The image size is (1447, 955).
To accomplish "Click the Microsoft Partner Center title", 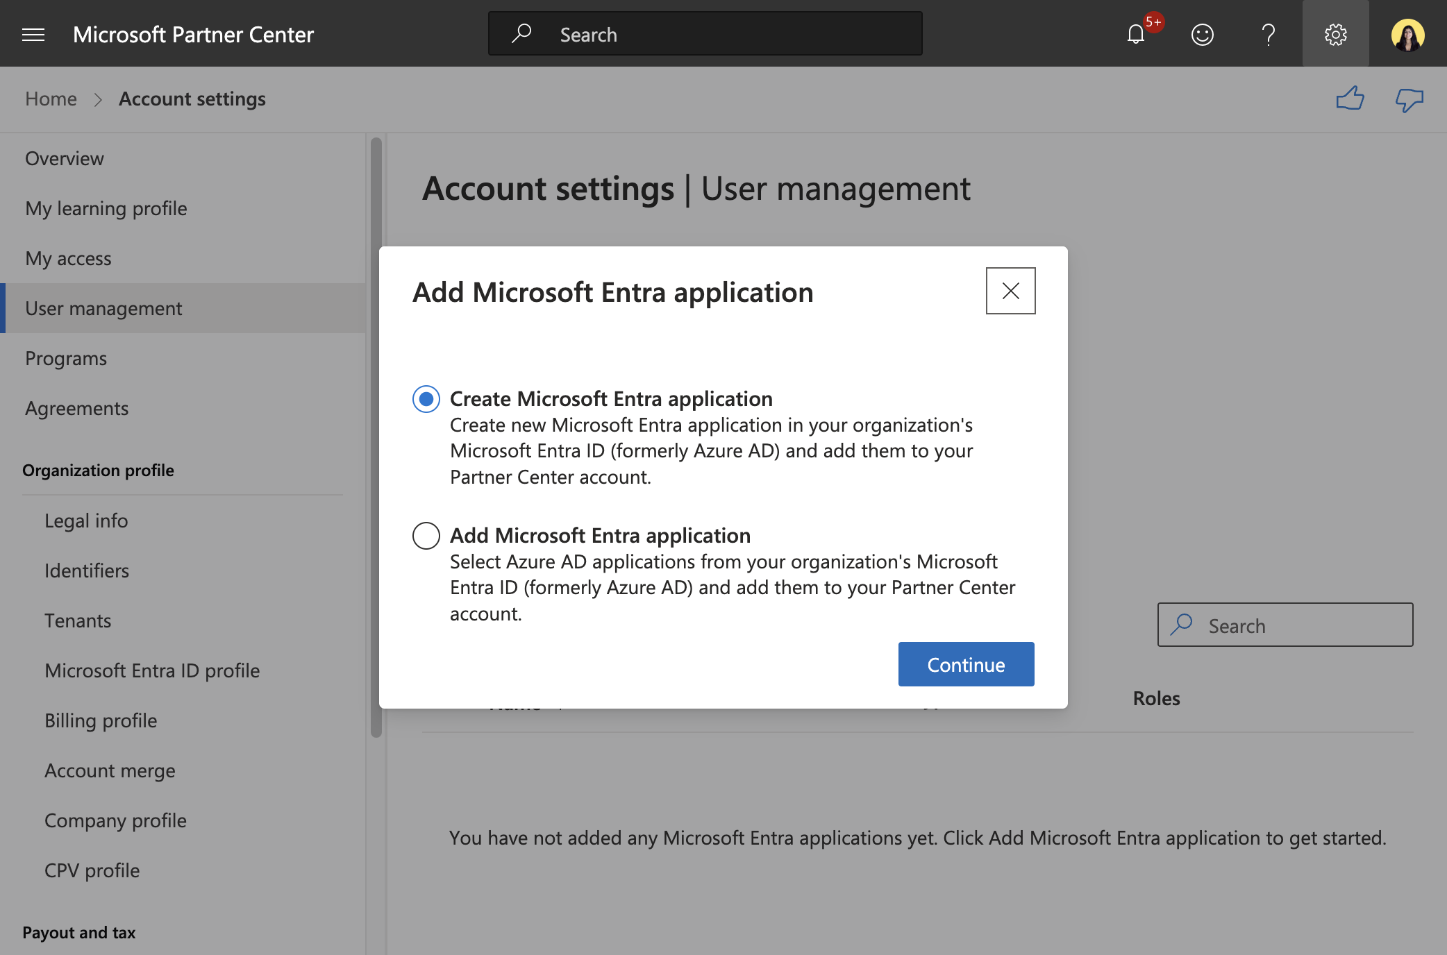I will [193, 34].
